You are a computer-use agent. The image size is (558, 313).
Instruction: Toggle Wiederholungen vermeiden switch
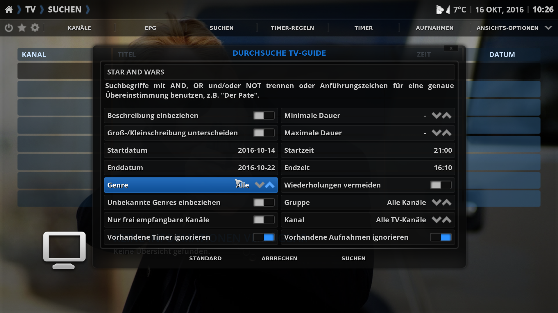pyautogui.click(x=441, y=185)
